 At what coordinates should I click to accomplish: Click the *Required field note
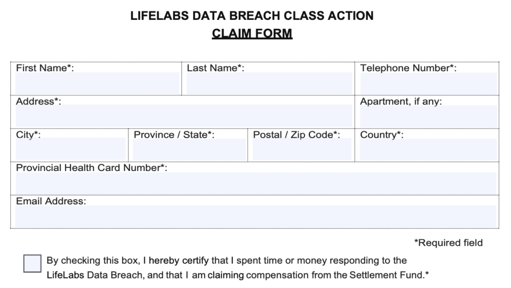tap(449, 243)
